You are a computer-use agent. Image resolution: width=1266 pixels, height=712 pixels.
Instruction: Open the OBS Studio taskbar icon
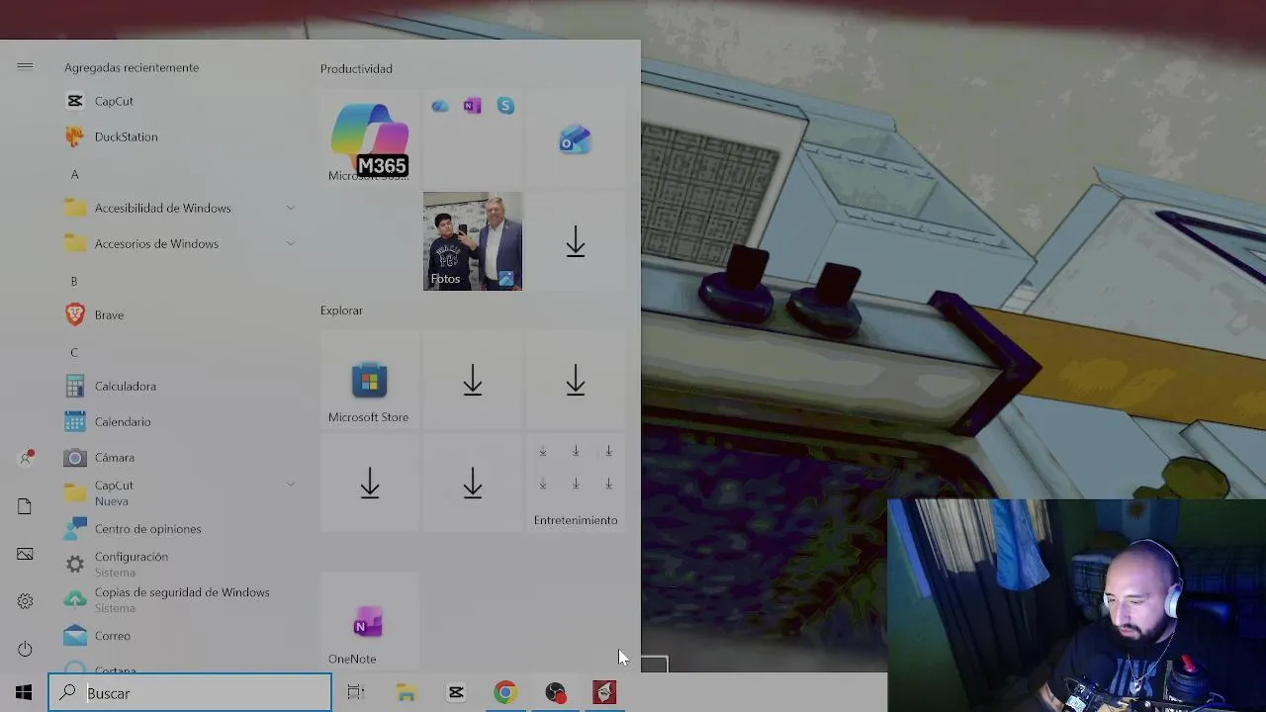(x=555, y=692)
